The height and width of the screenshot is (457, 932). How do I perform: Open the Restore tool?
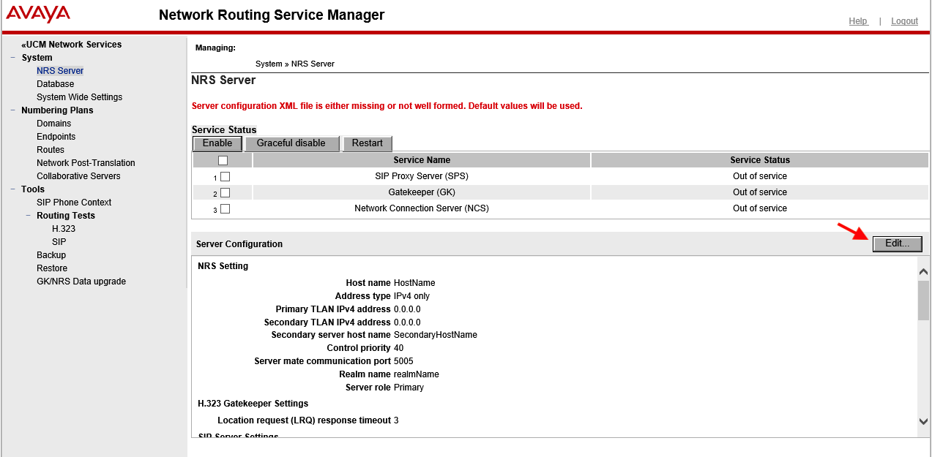click(x=52, y=268)
